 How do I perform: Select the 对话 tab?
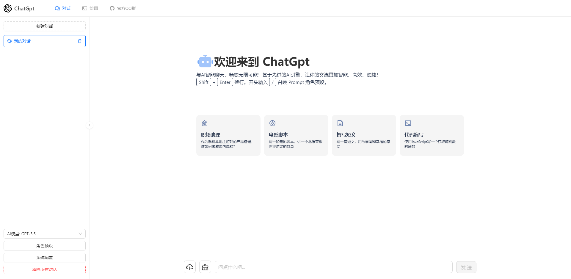(62, 8)
